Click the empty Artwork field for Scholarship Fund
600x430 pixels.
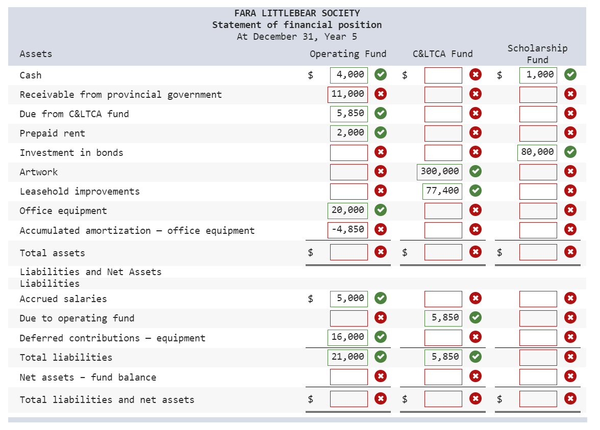pos(537,172)
